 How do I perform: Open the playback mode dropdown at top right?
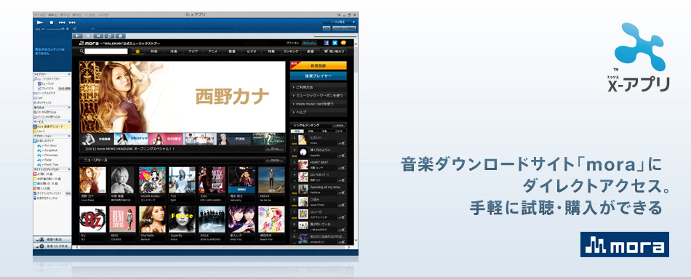pyautogui.click(x=339, y=22)
